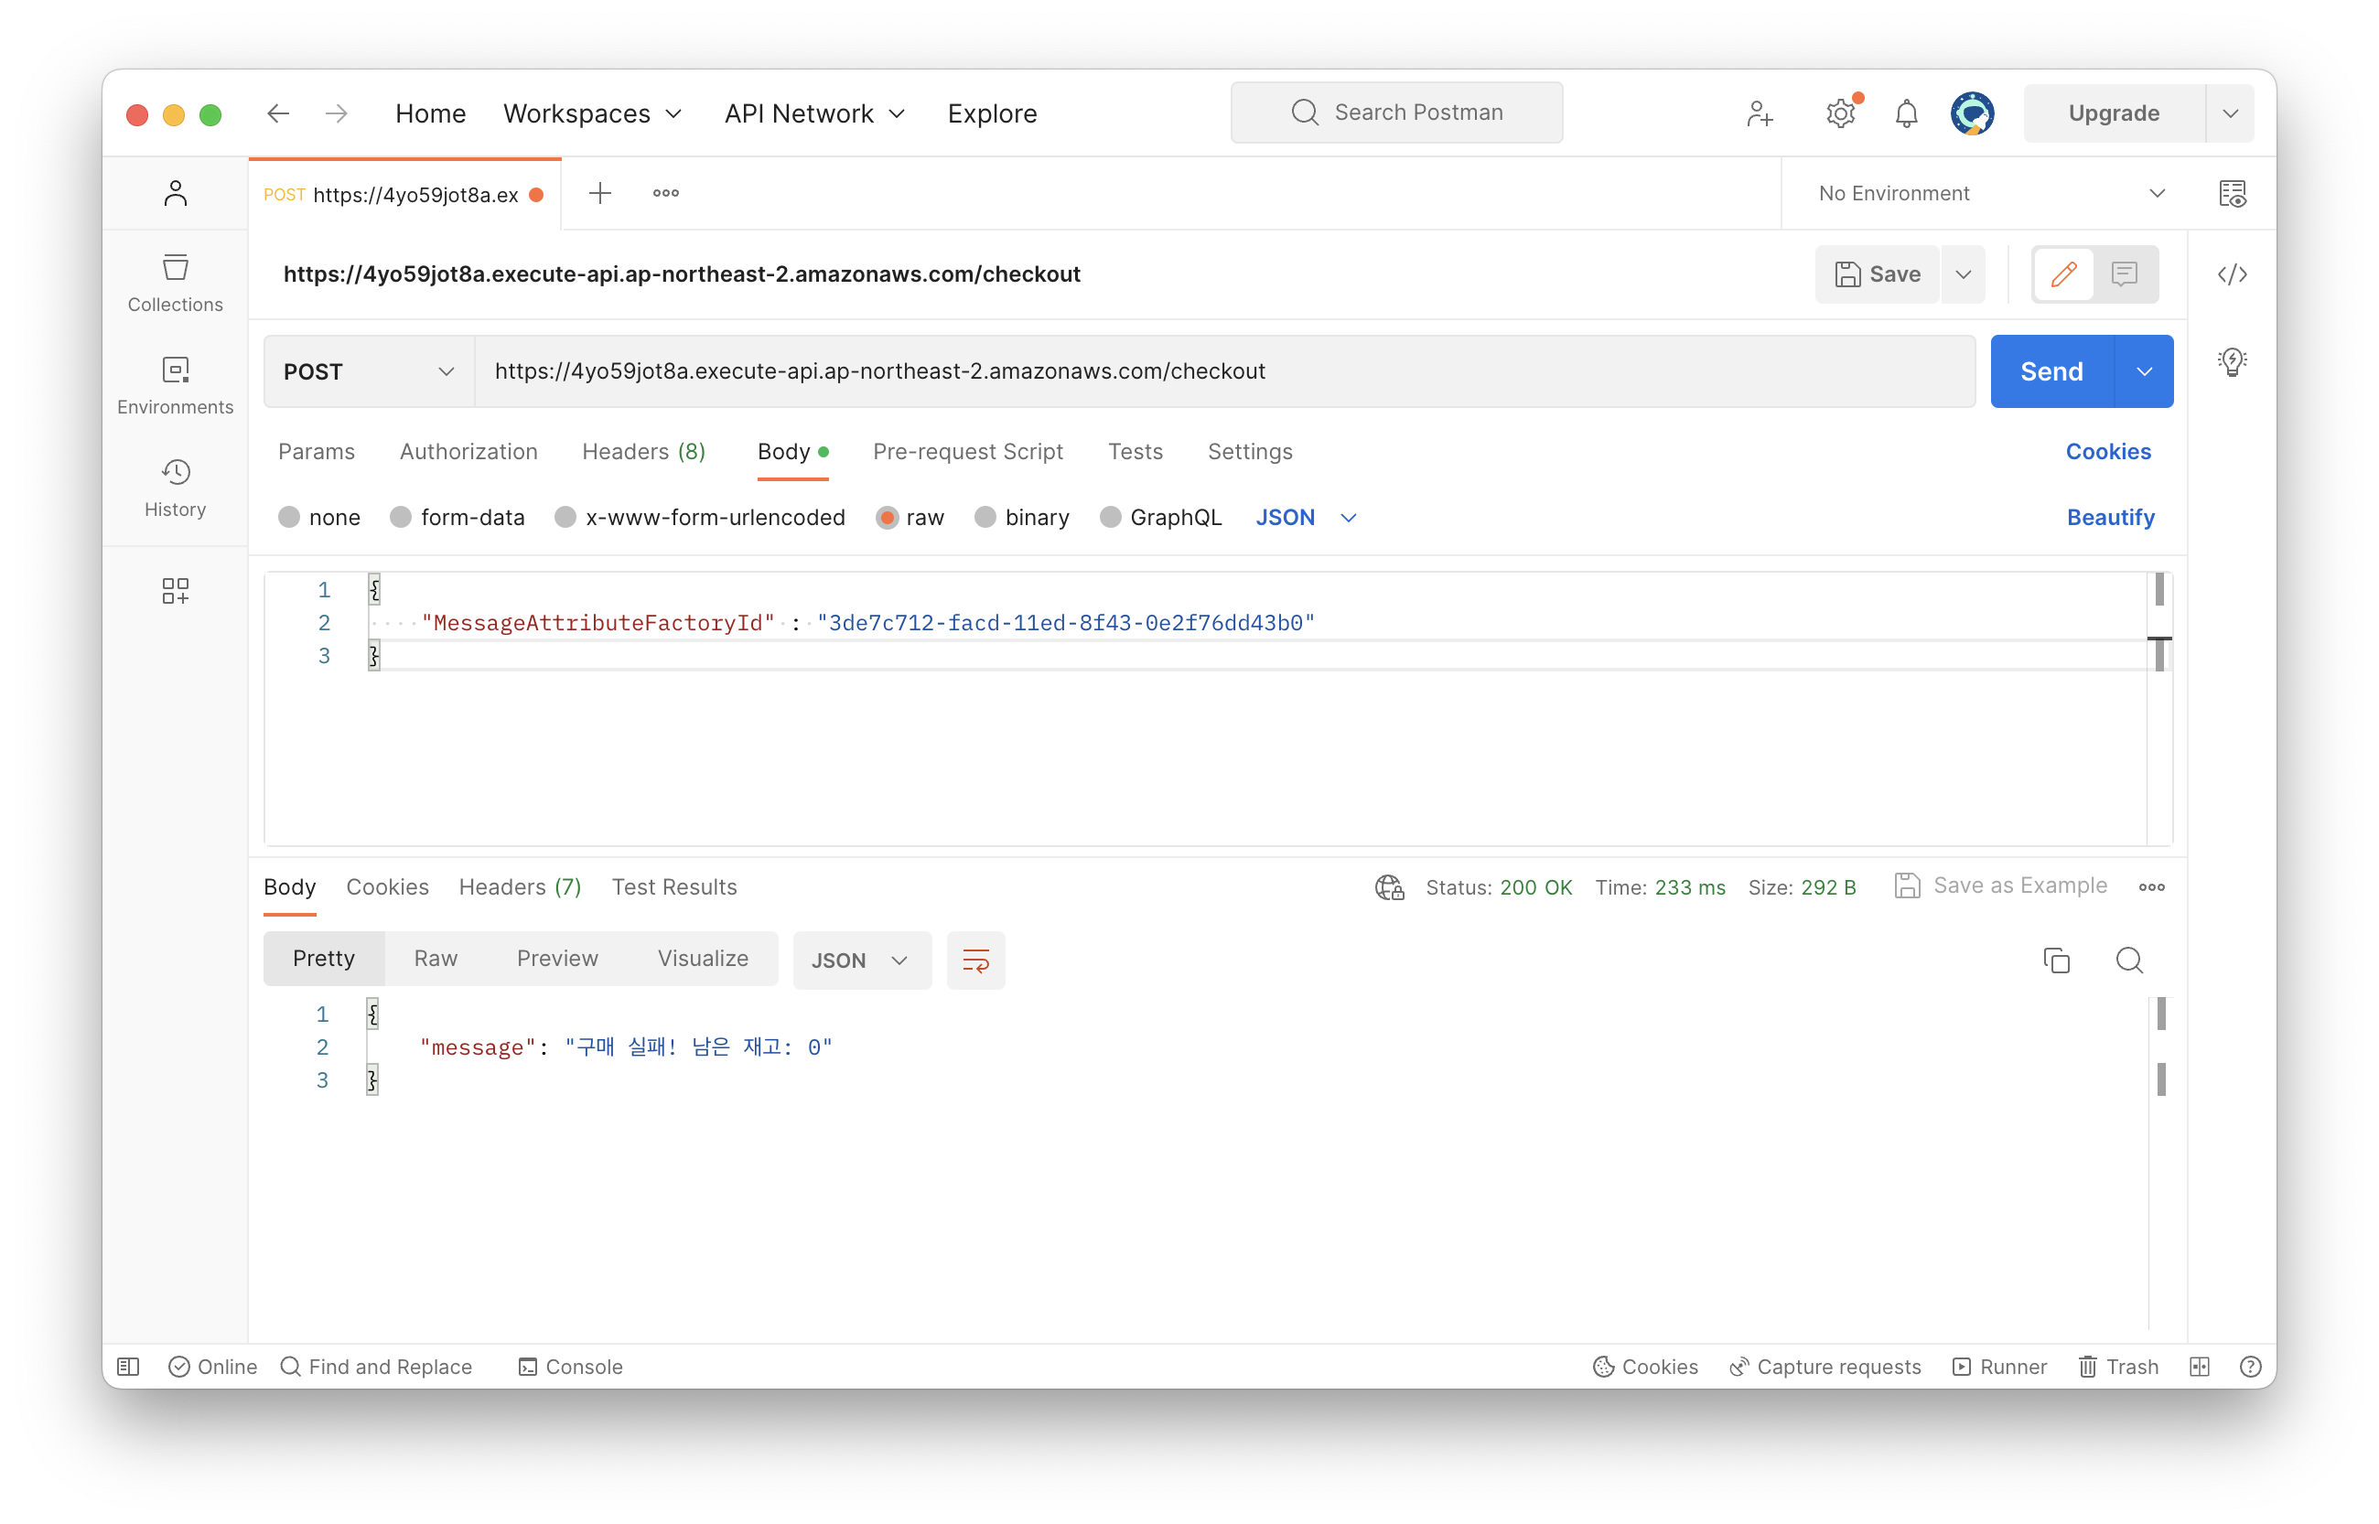
Task: Expand the Save button arrow
Action: [x=1964, y=274]
